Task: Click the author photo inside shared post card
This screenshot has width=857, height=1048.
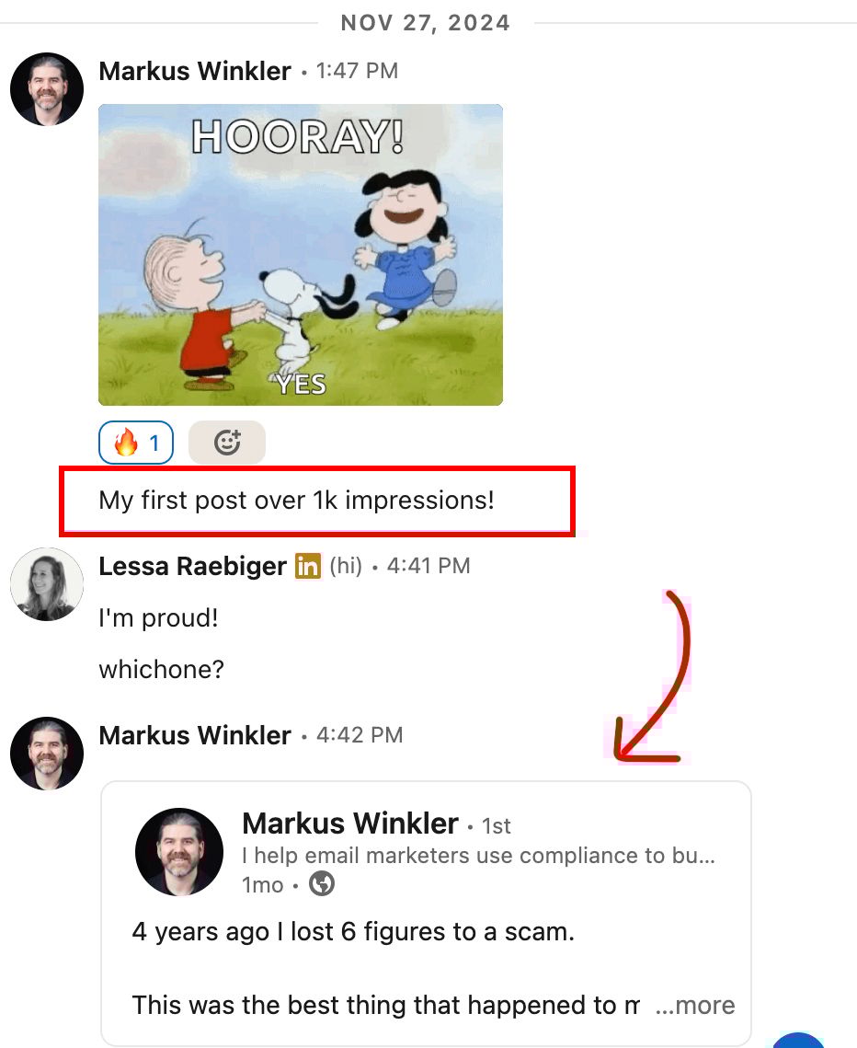Action: pos(179,852)
